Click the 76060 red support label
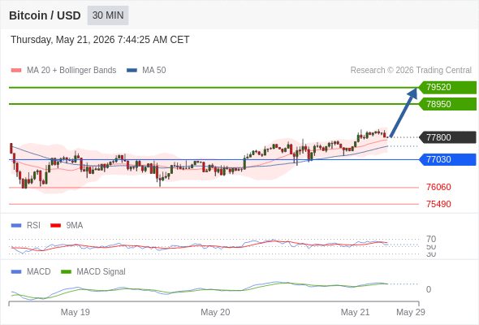479x325 pixels. pos(438,187)
